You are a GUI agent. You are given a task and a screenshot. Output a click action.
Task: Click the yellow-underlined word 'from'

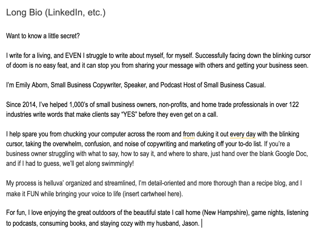tap(189, 134)
